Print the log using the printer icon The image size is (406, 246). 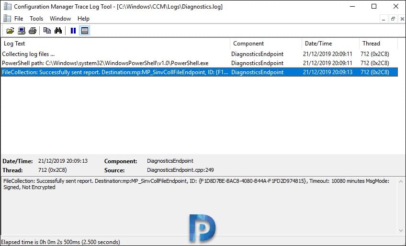tap(33, 31)
